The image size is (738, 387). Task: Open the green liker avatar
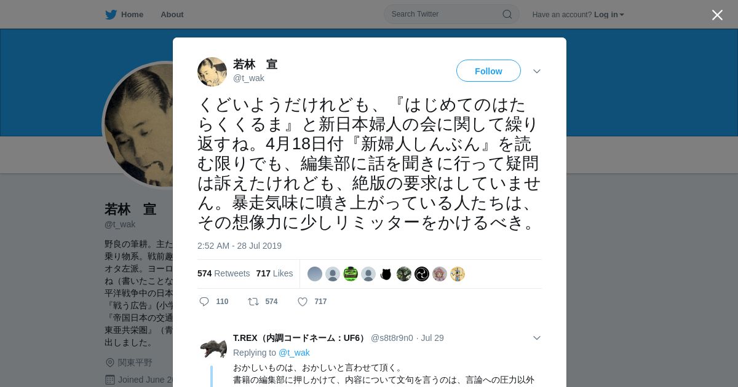coord(351,274)
